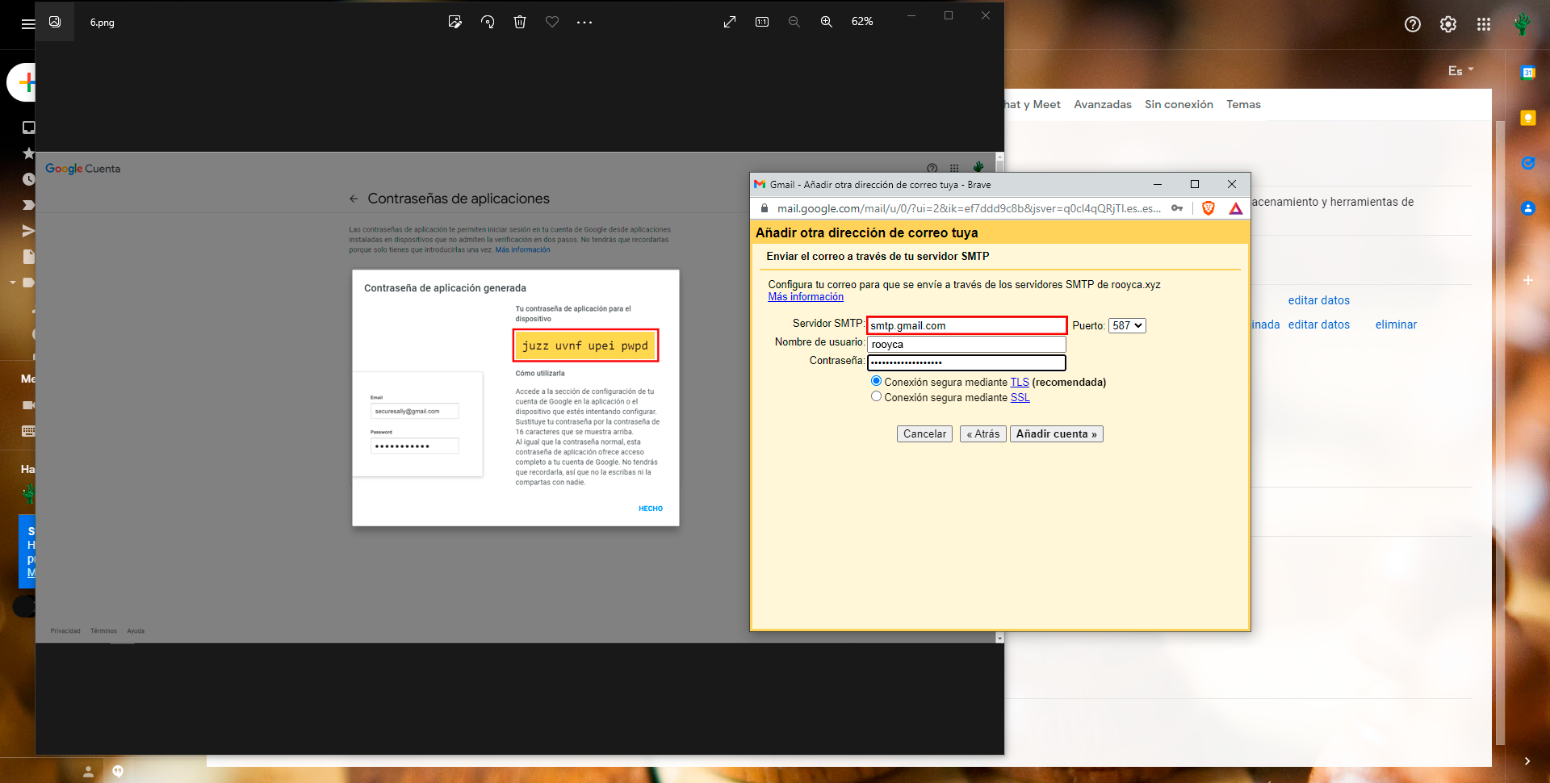The image size is (1550, 783).
Task: Click editar datos link next to eliminar
Action: pos(1318,325)
